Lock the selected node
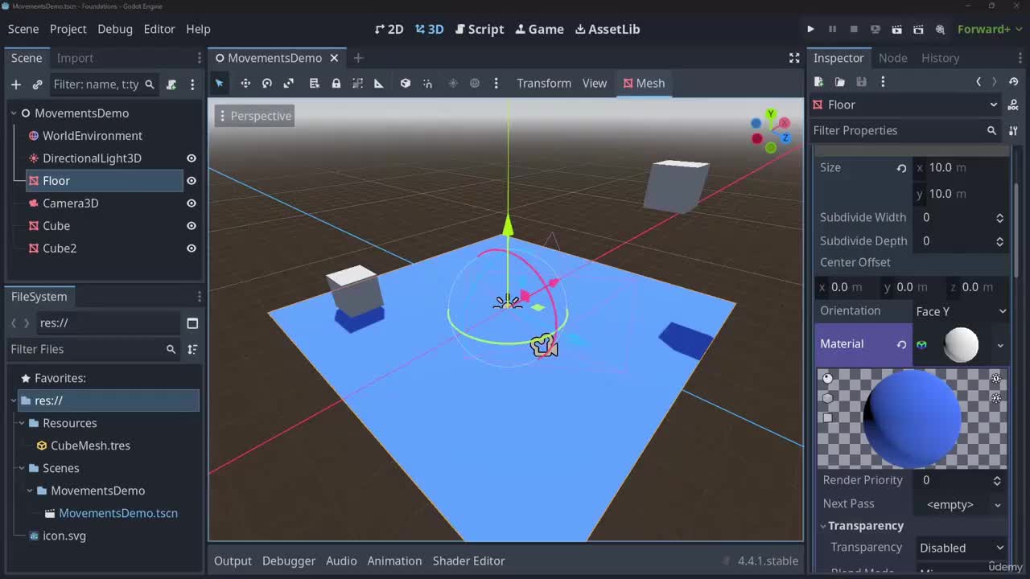The width and height of the screenshot is (1030, 579). 336,83
